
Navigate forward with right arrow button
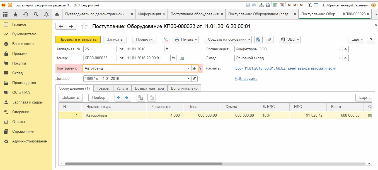71,26
